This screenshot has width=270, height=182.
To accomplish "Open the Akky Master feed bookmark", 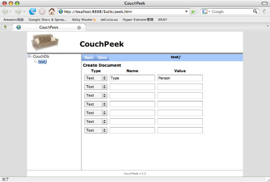I will tap(84, 19).
